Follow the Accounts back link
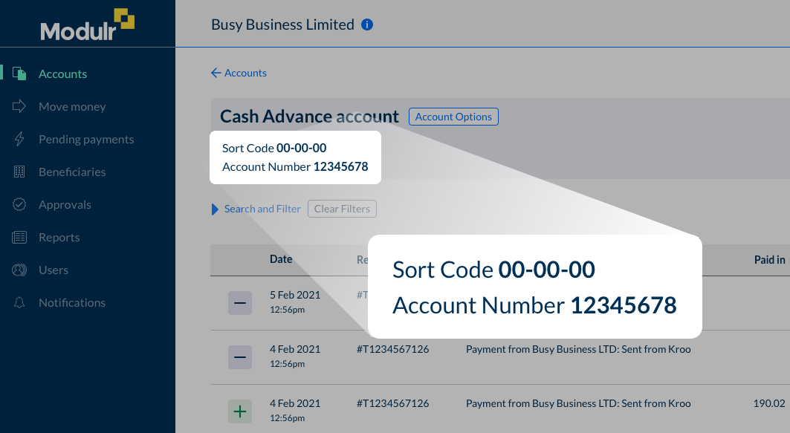This screenshot has width=790, height=433. pyautogui.click(x=245, y=73)
